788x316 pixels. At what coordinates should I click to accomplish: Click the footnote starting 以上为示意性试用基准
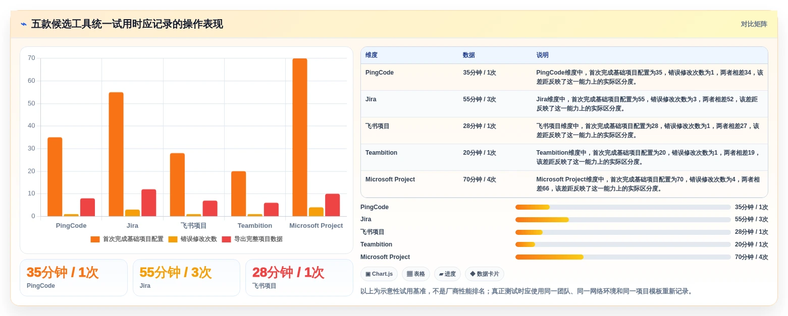click(x=528, y=291)
